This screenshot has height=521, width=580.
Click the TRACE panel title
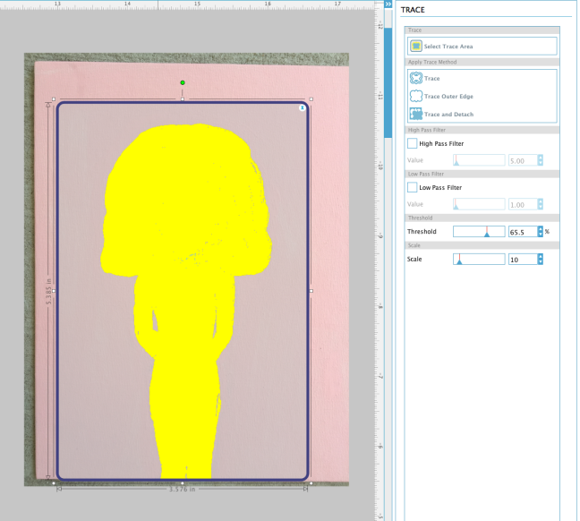click(x=413, y=10)
